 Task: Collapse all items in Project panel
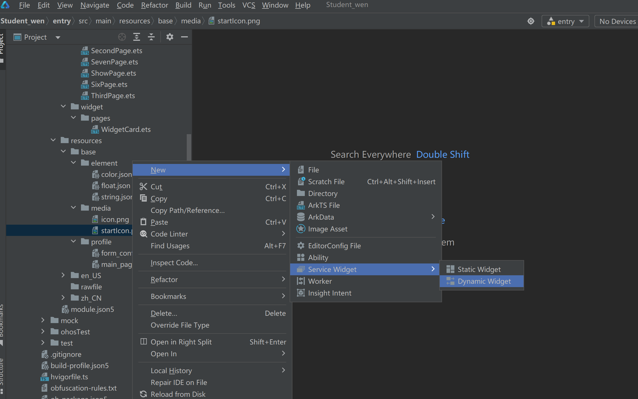point(151,37)
